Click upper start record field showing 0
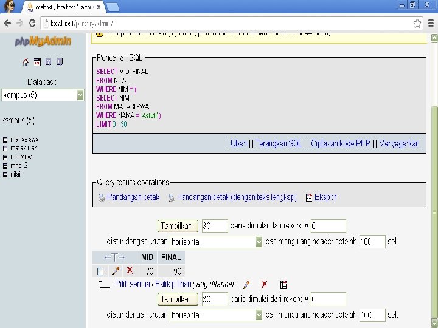Image resolution: width=438 pixels, height=328 pixels. coord(328,225)
